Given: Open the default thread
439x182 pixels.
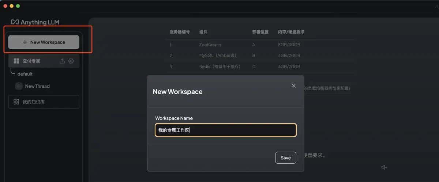Looking at the screenshot, I should tap(25, 74).
